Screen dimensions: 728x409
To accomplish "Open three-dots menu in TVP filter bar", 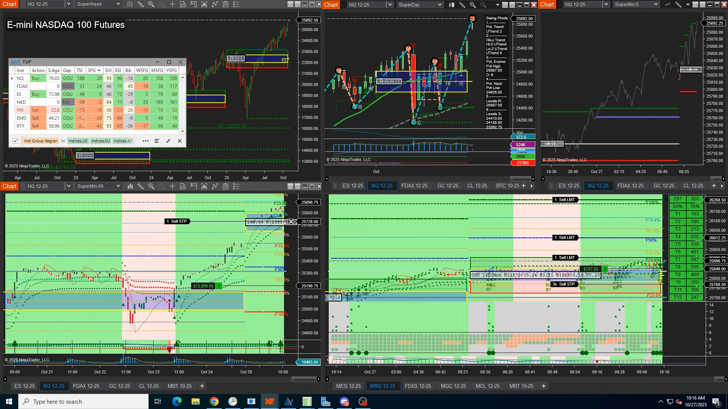I will 146,141.
